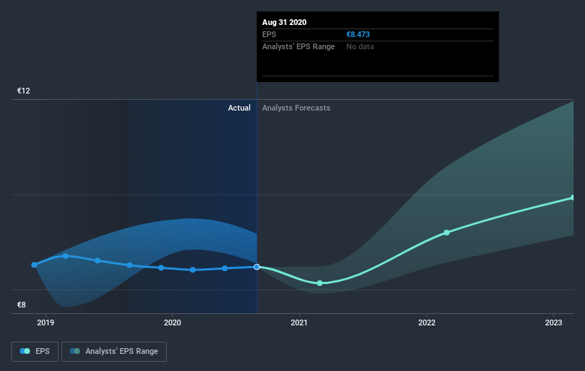Click the €12 y-axis label
Viewport: 585px width, 371px height.
[x=24, y=91]
